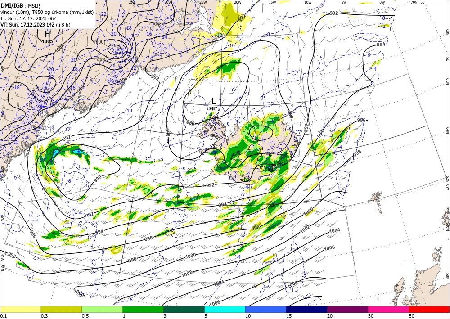
Task: Click the 25W longitude label
Action: click(x=203, y=2)
